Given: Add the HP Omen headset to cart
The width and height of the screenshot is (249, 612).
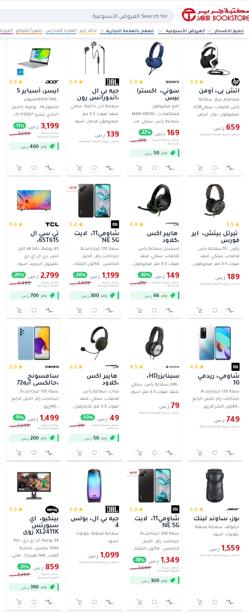Looking at the screenshot, I should pyautogui.click(x=200, y=168).
